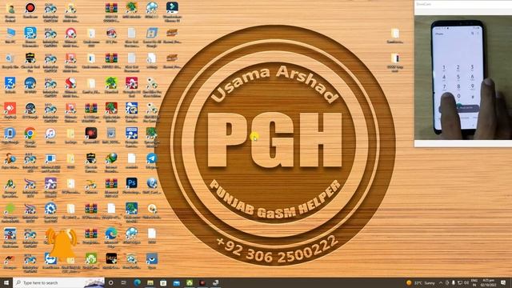Open the Telegram desktop shortcut
This screenshot has height=288, width=512.
coord(151,158)
